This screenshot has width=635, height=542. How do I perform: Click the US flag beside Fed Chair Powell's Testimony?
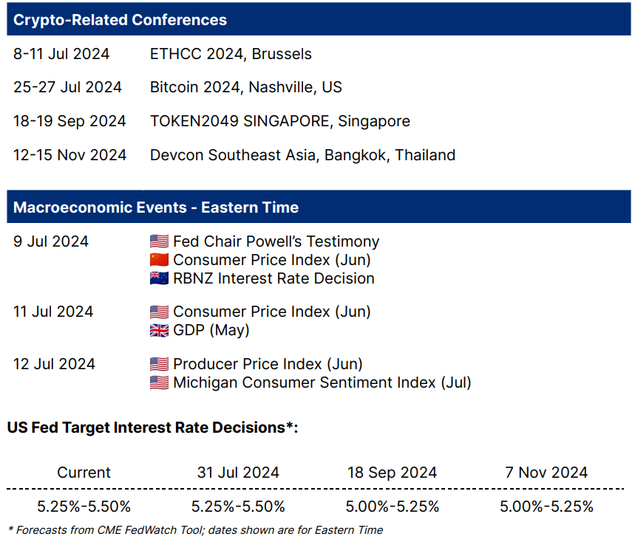click(x=159, y=241)
